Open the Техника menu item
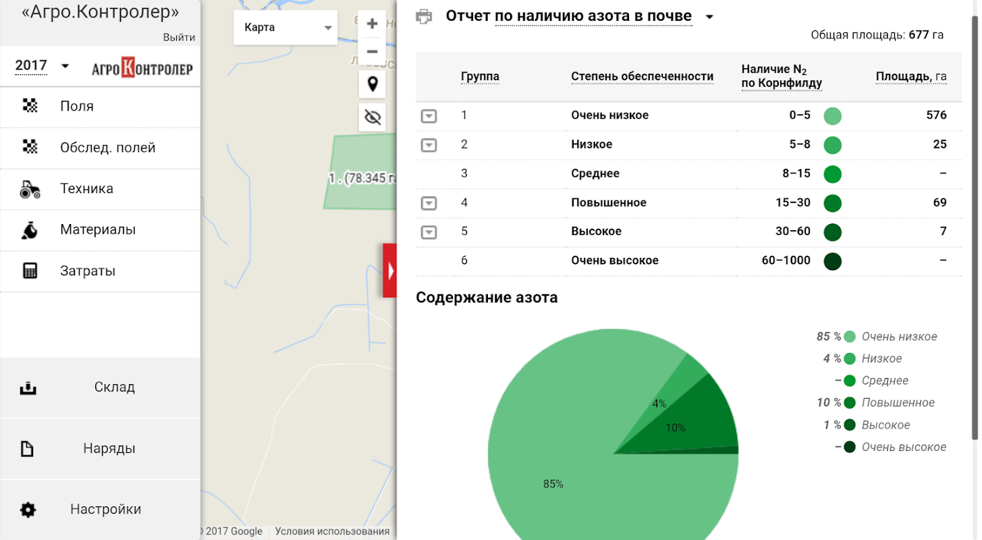 click(100, 189)
